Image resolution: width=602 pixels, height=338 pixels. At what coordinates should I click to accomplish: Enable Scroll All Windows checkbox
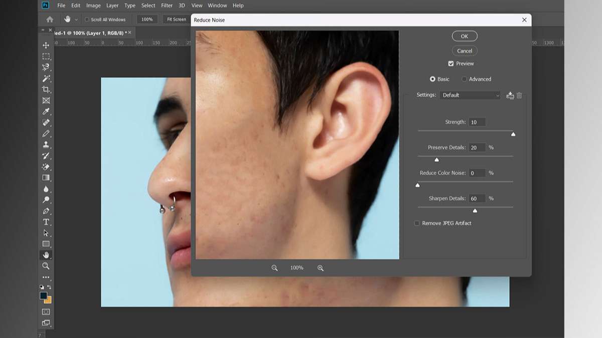point(87,20)
